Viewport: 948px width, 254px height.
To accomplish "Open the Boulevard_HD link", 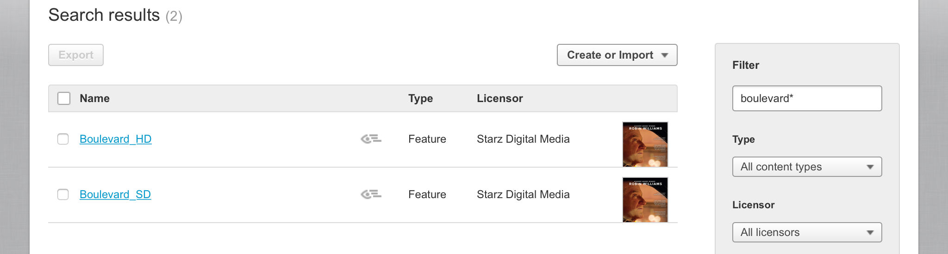I will 116,139.
